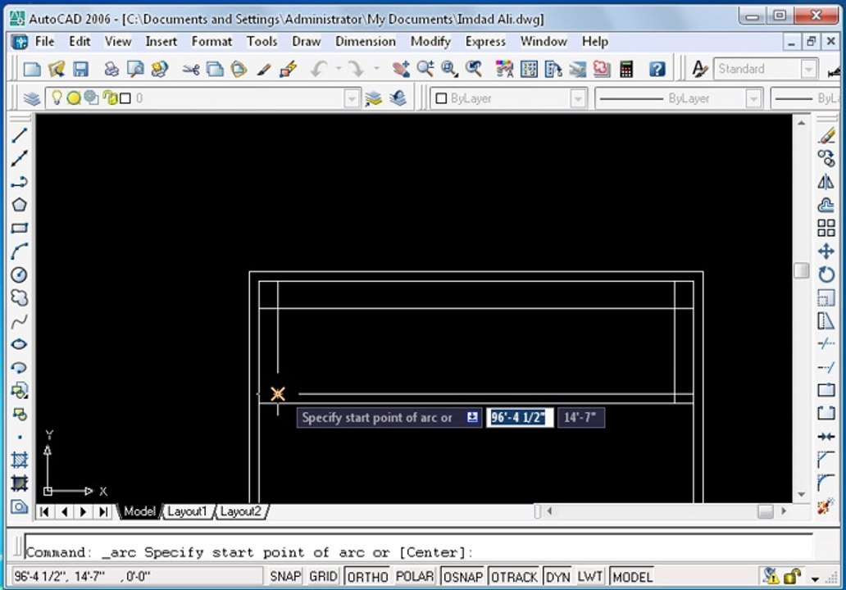
Task: Open the Layer Properties Manager icon
Action: [32, 98]
